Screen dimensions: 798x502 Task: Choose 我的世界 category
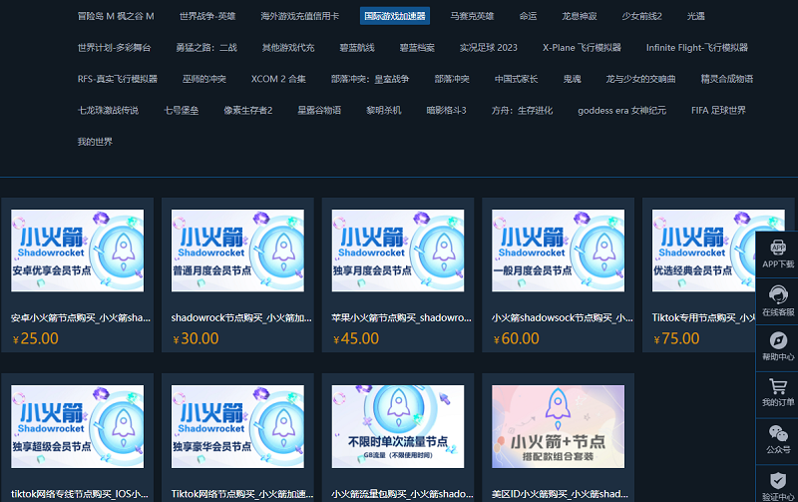click(x=95, y=142)
